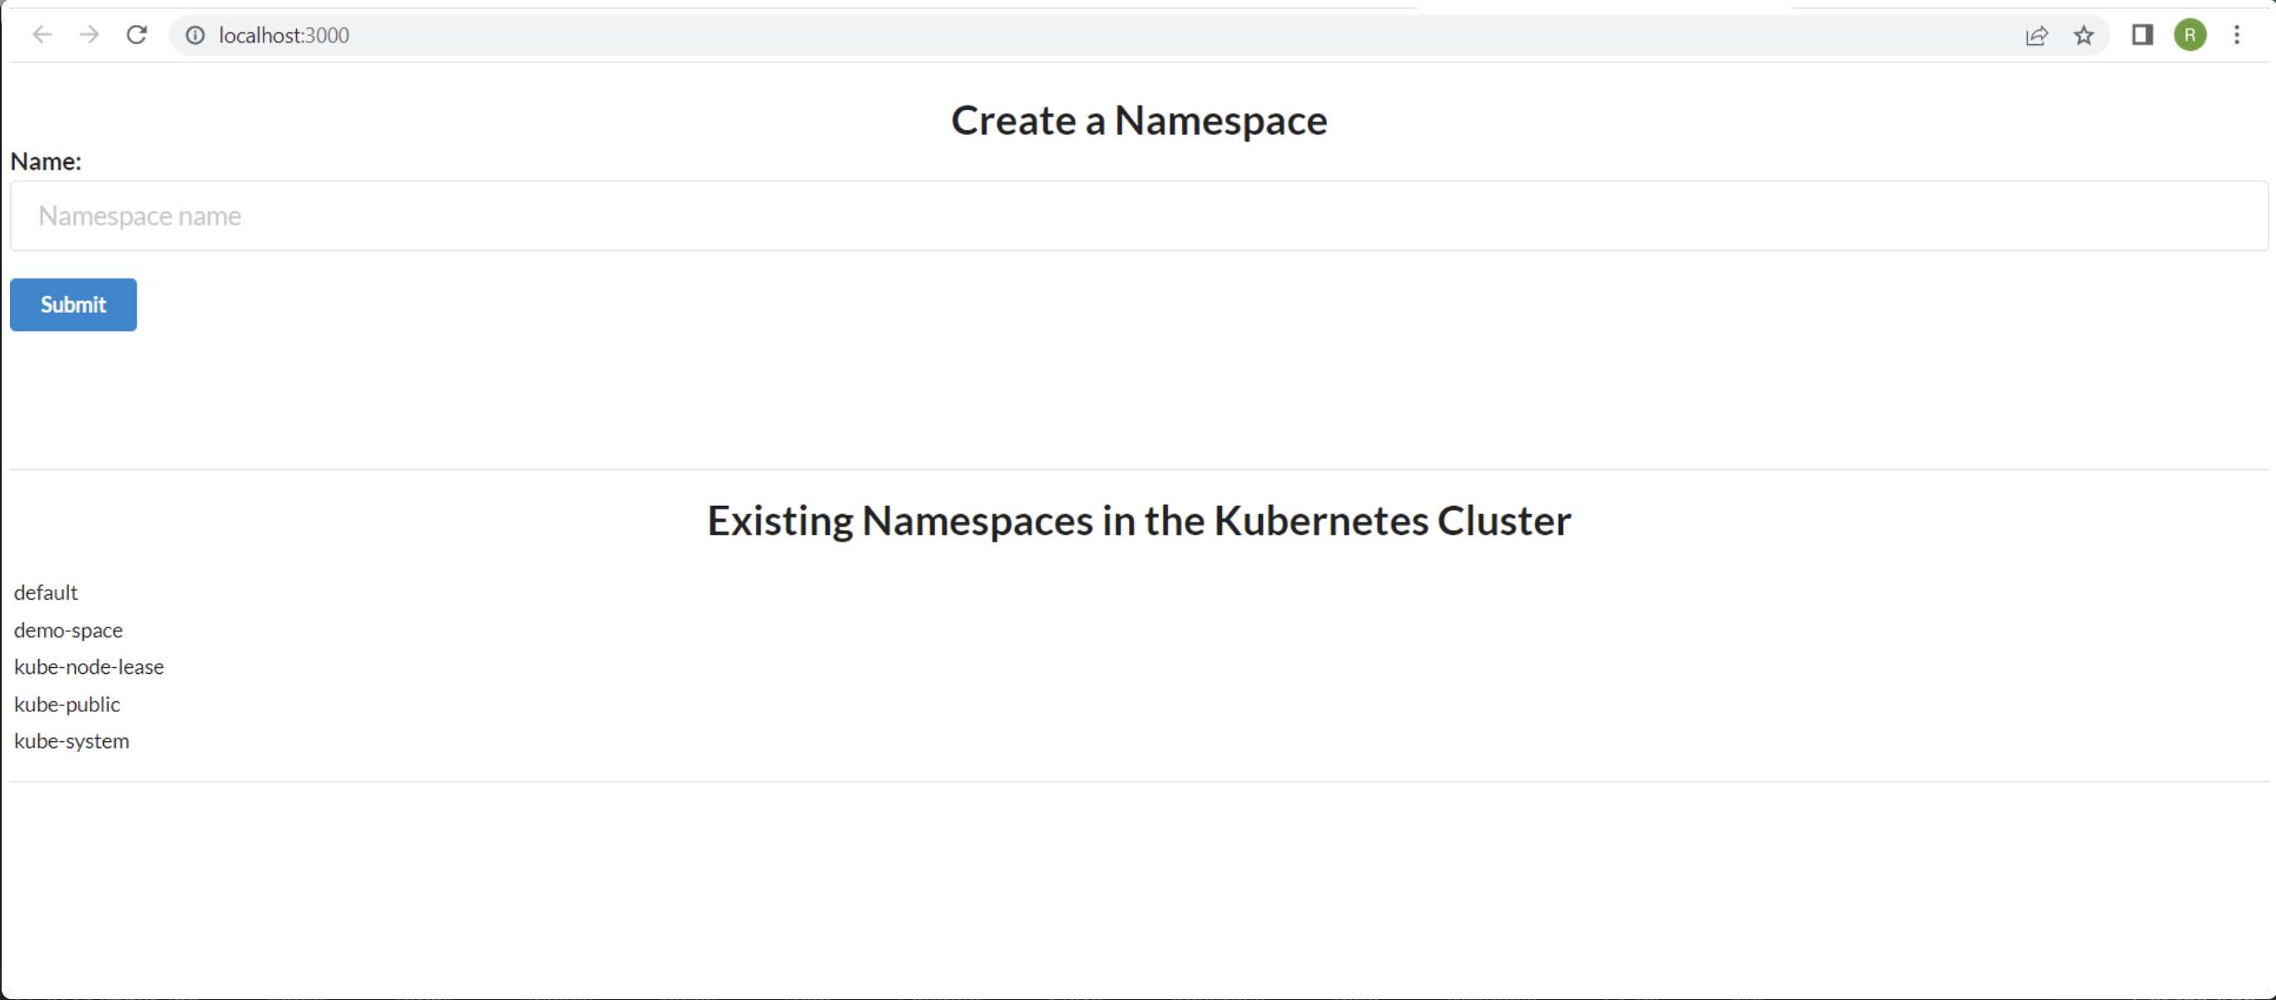The height and width of the screenshot is (1000, 2276).
Task: Click the Existing Namespaces heading
Action: [x=1139, y=520]
